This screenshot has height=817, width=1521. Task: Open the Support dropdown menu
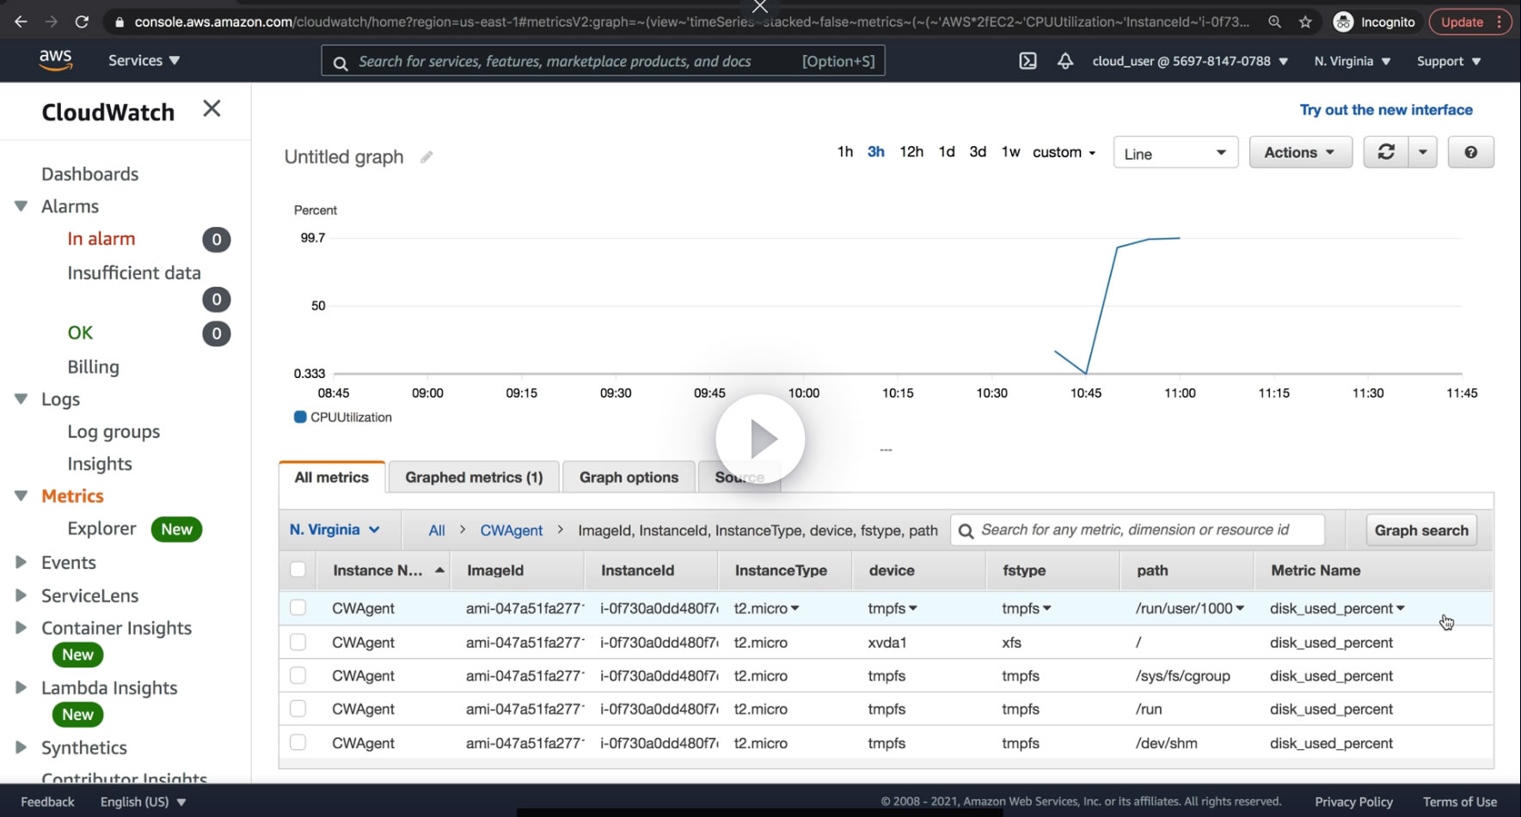pos(1449,61)
